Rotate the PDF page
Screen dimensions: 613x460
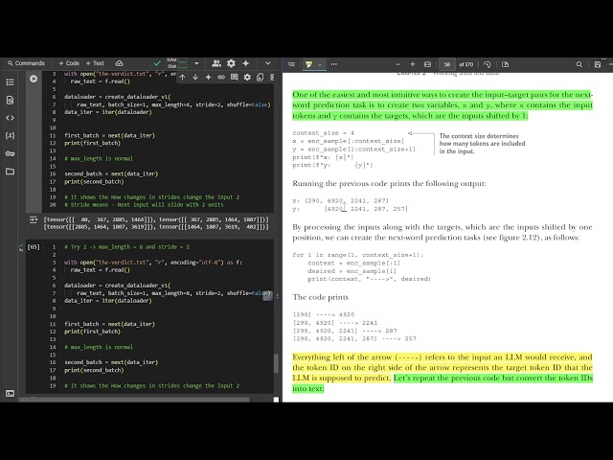tap(488, 64)
